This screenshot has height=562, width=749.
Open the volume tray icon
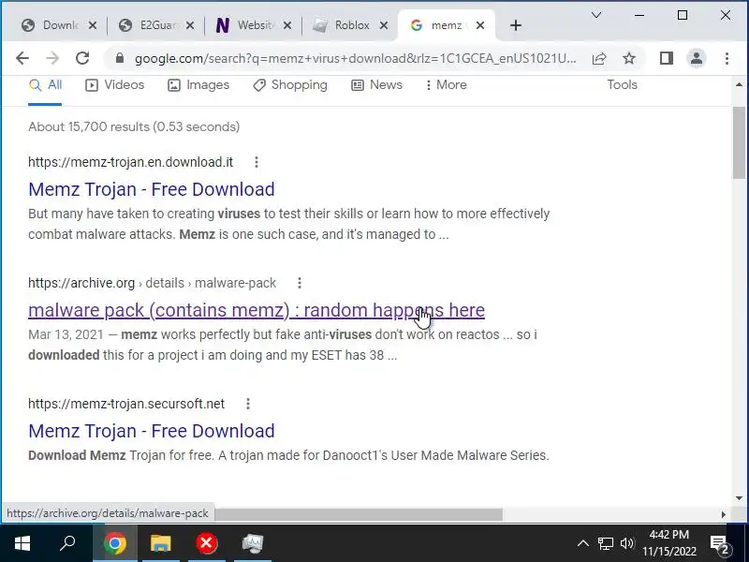pos(626,543)
